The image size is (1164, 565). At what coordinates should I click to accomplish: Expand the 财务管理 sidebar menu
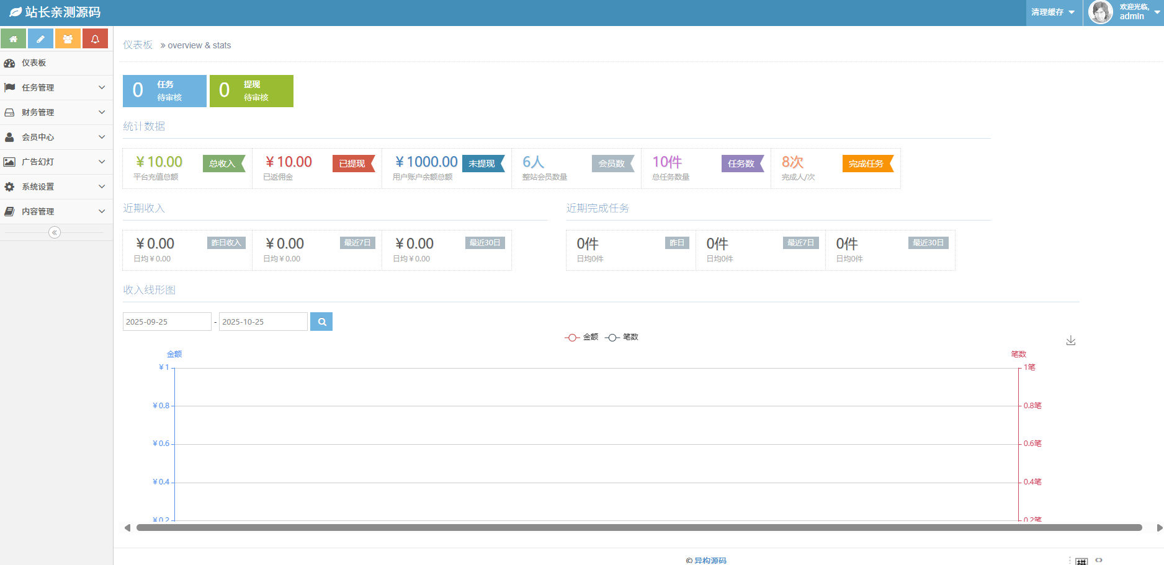56,112
